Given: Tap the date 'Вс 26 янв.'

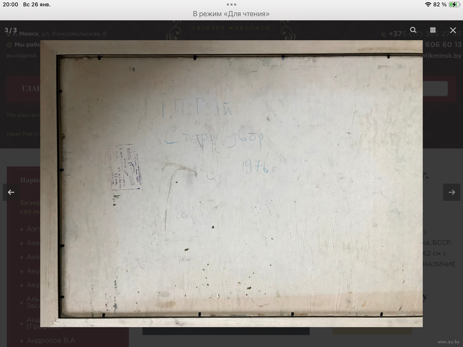Looking at the screenshot, I should [37, 5].
